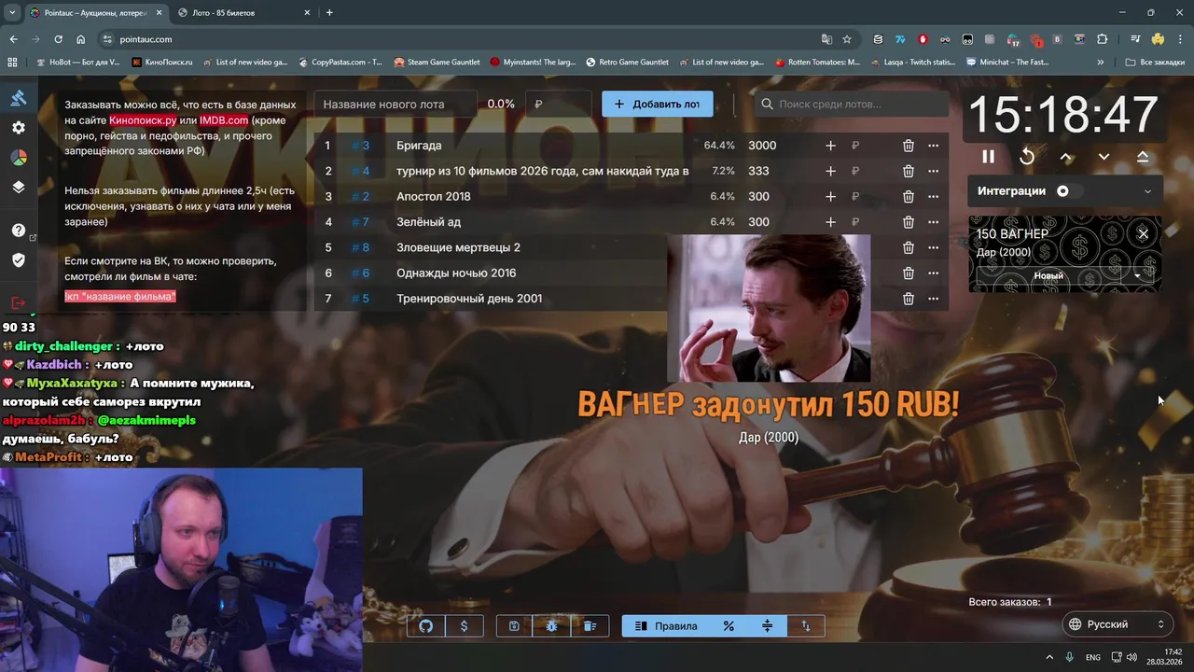Click the red logout icon in sidebar
Image resolution: width=1194 pixels, height=672 pixels.
pos(19,302)
